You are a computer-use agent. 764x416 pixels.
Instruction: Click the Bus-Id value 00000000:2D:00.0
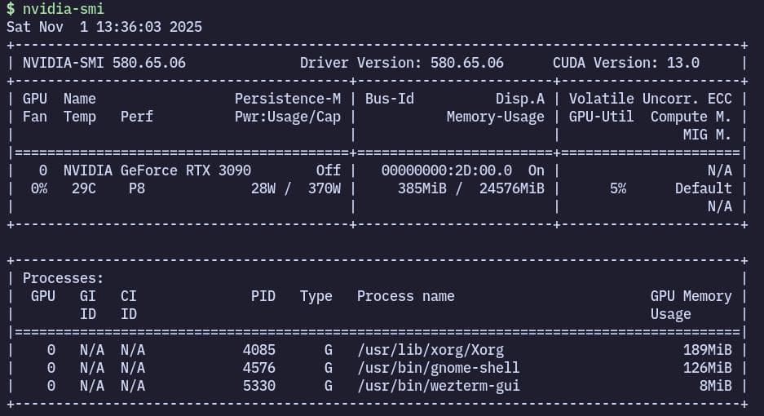click(446, 170)
